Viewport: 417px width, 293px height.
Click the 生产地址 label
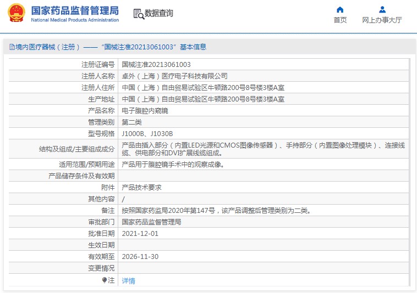coord(101,99)
